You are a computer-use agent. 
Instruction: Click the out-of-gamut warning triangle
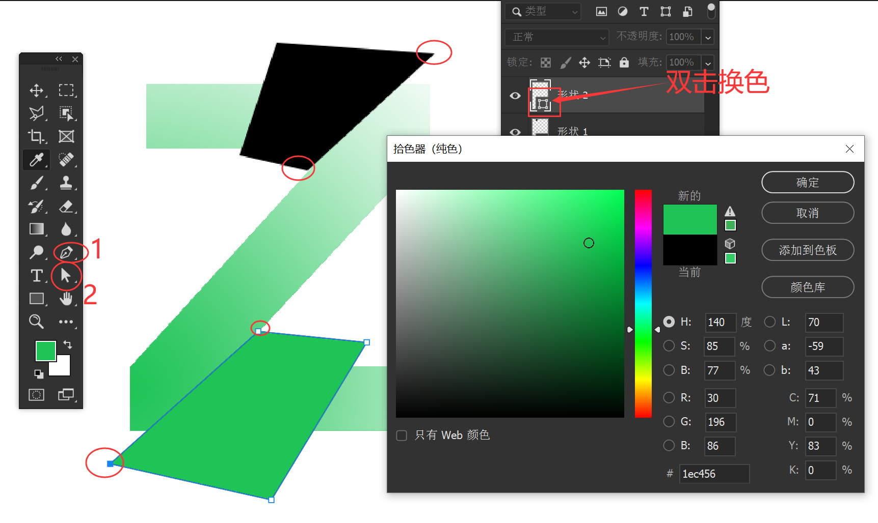coord(730,211)
